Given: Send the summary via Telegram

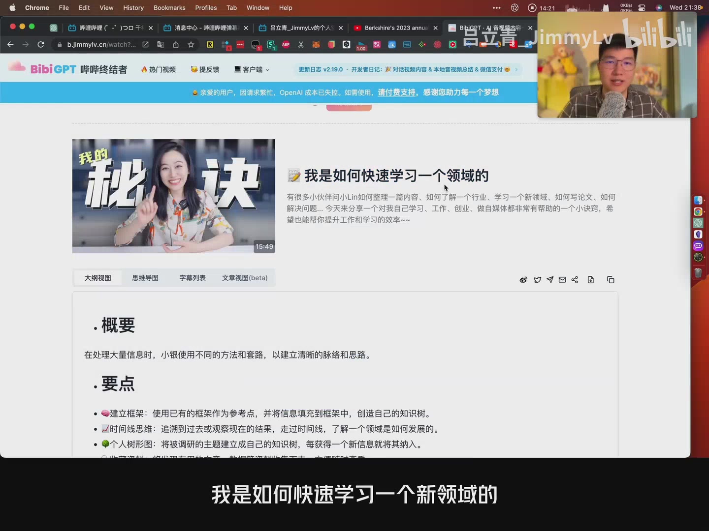Looking at the screenshot, I should (550, 280).
